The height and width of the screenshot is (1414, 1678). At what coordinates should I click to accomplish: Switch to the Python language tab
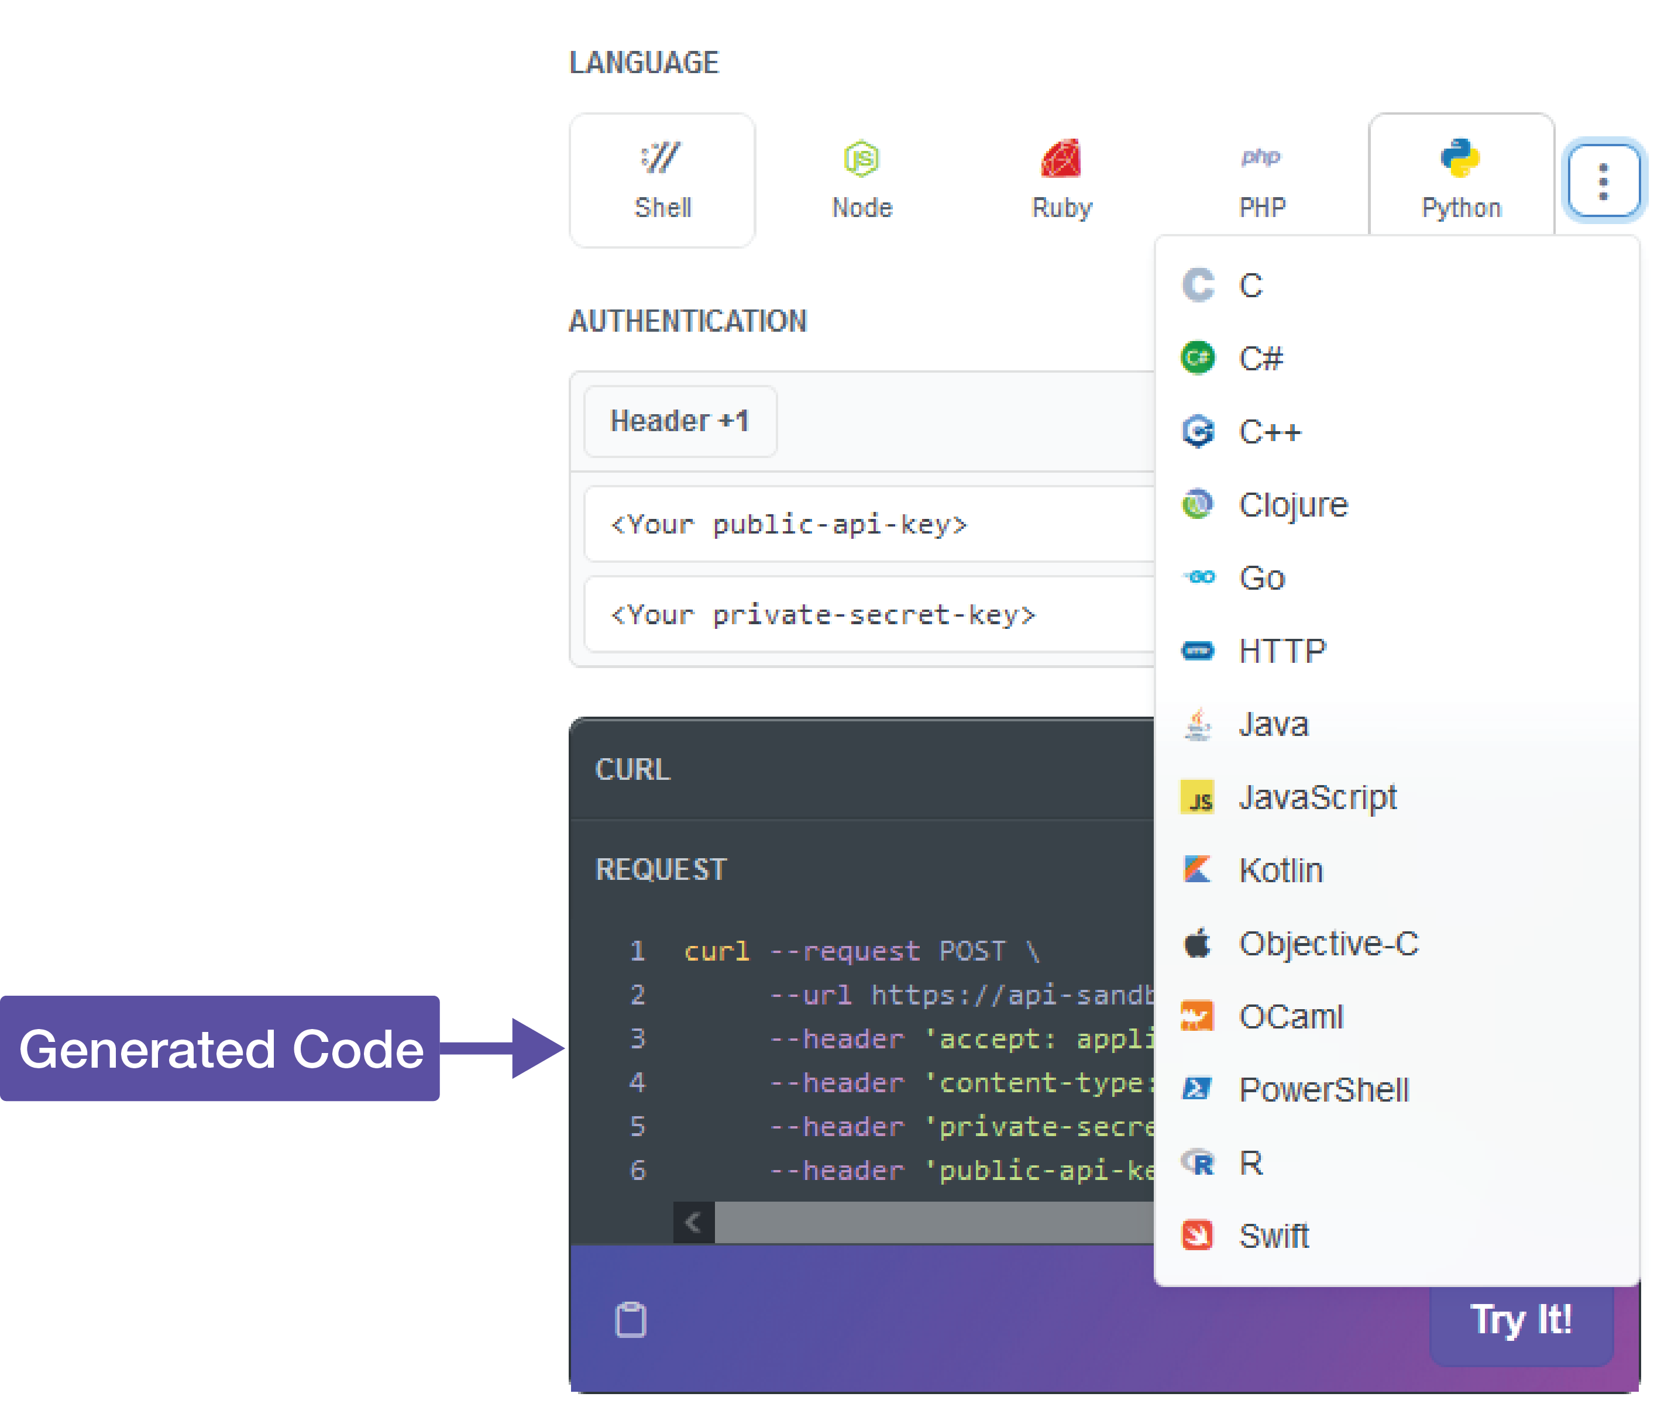click(x=1461, y=180)
